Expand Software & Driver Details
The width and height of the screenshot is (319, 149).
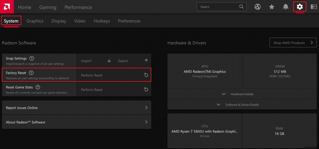tap(242, 104)
